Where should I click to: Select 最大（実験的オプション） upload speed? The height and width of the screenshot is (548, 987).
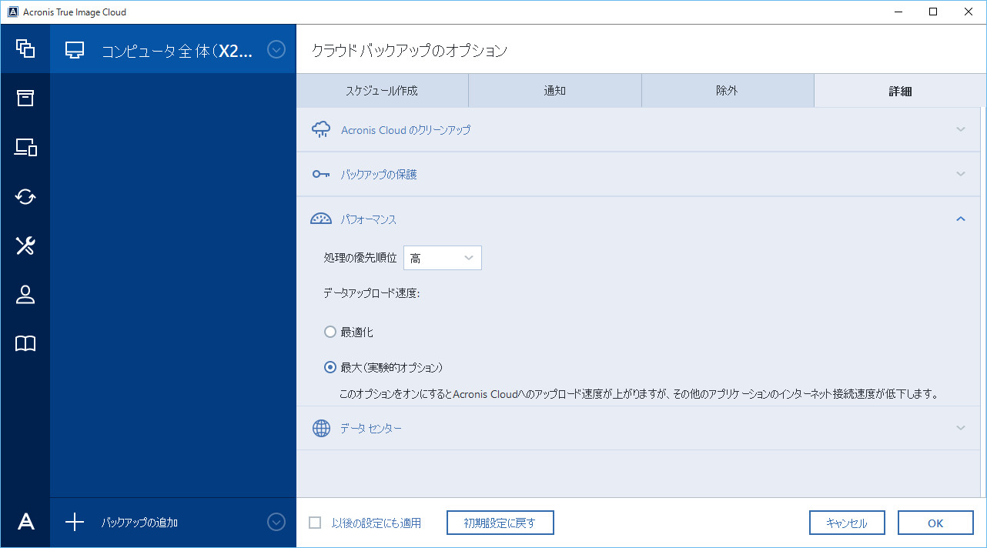click(x=330, y=368)
